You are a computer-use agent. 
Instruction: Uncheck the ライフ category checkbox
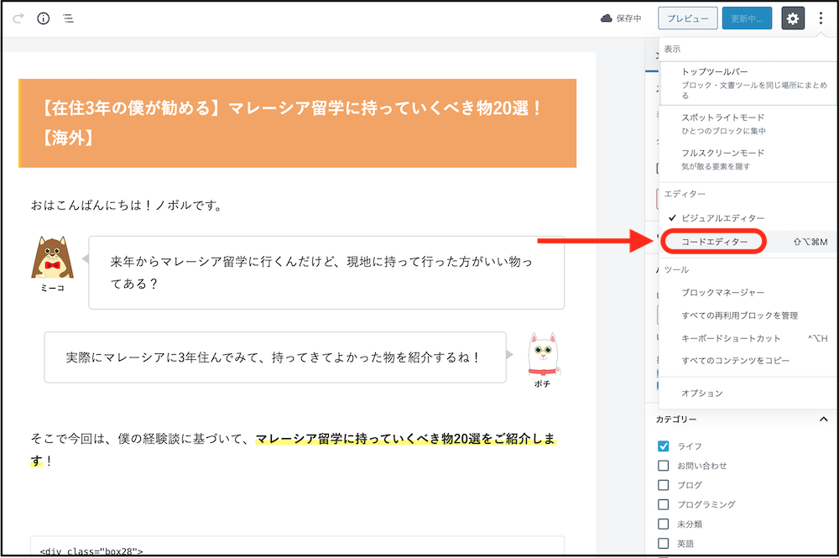(x=664, y=446)
